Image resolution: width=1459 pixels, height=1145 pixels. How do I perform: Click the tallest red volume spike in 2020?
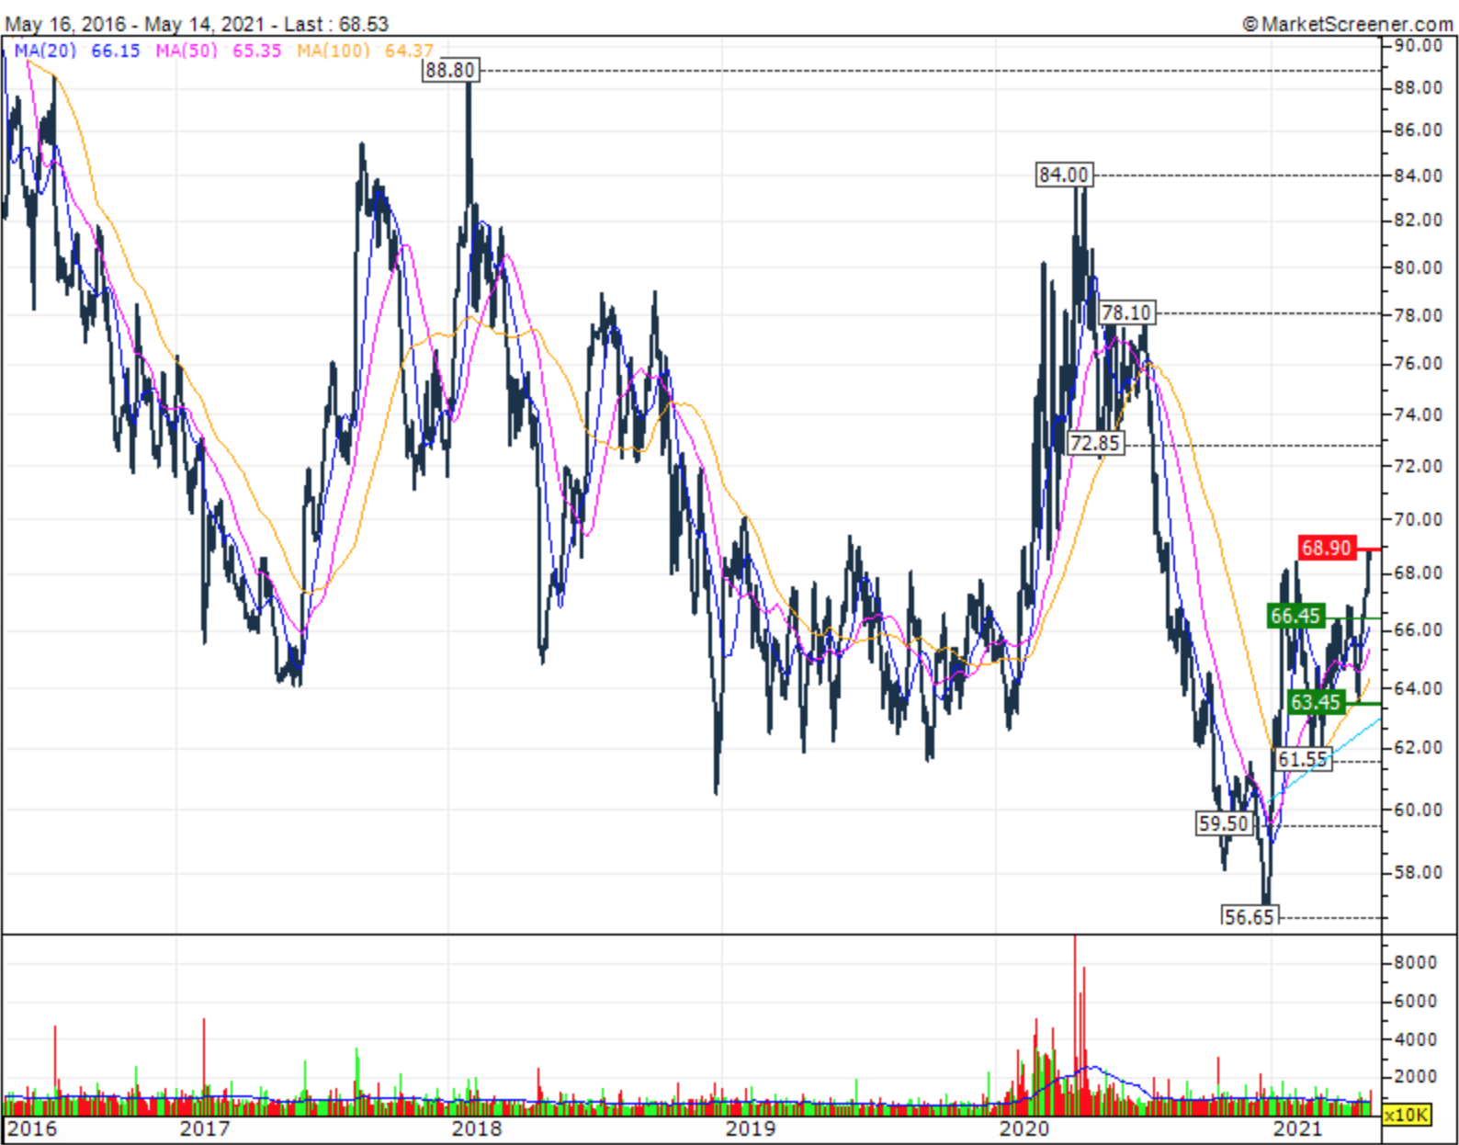click(1074, 1025)
